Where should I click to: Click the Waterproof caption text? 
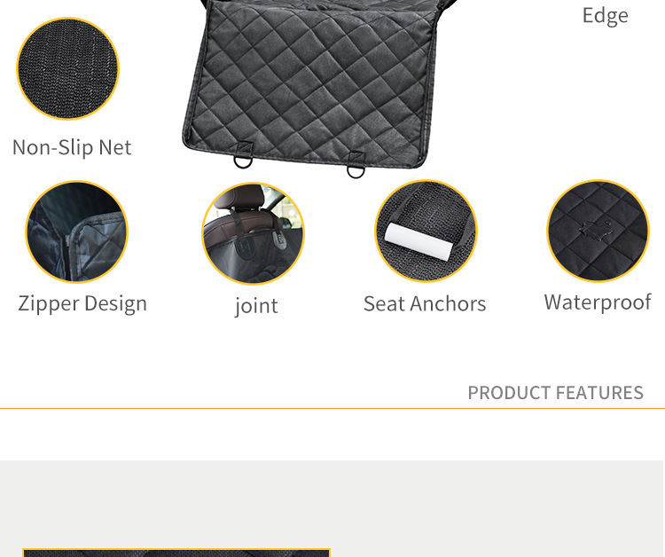598,303
